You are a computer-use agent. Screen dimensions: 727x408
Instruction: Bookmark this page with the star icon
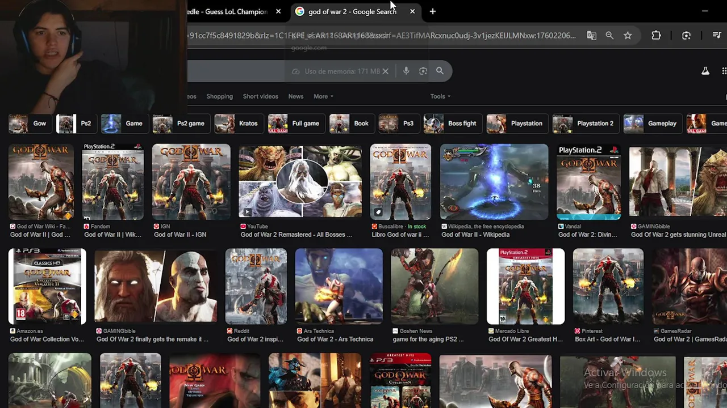pyautogui.click(x=628, y=35)
